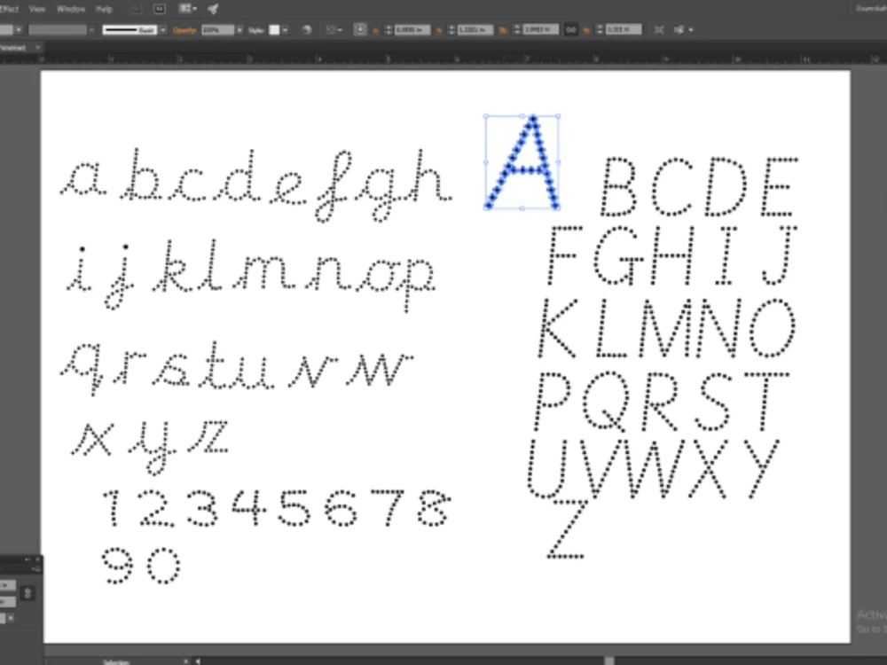887x665 pixels.
Task: Click the Width stepper arrows
Action: pos(516,29)
